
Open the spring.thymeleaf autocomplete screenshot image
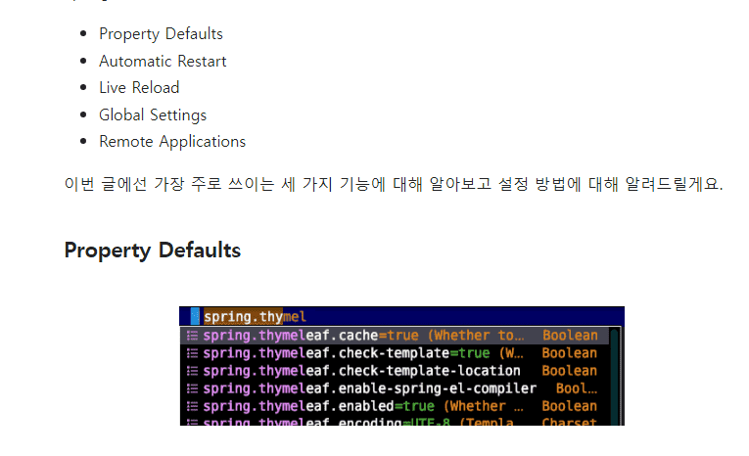[x=401, y=366]
